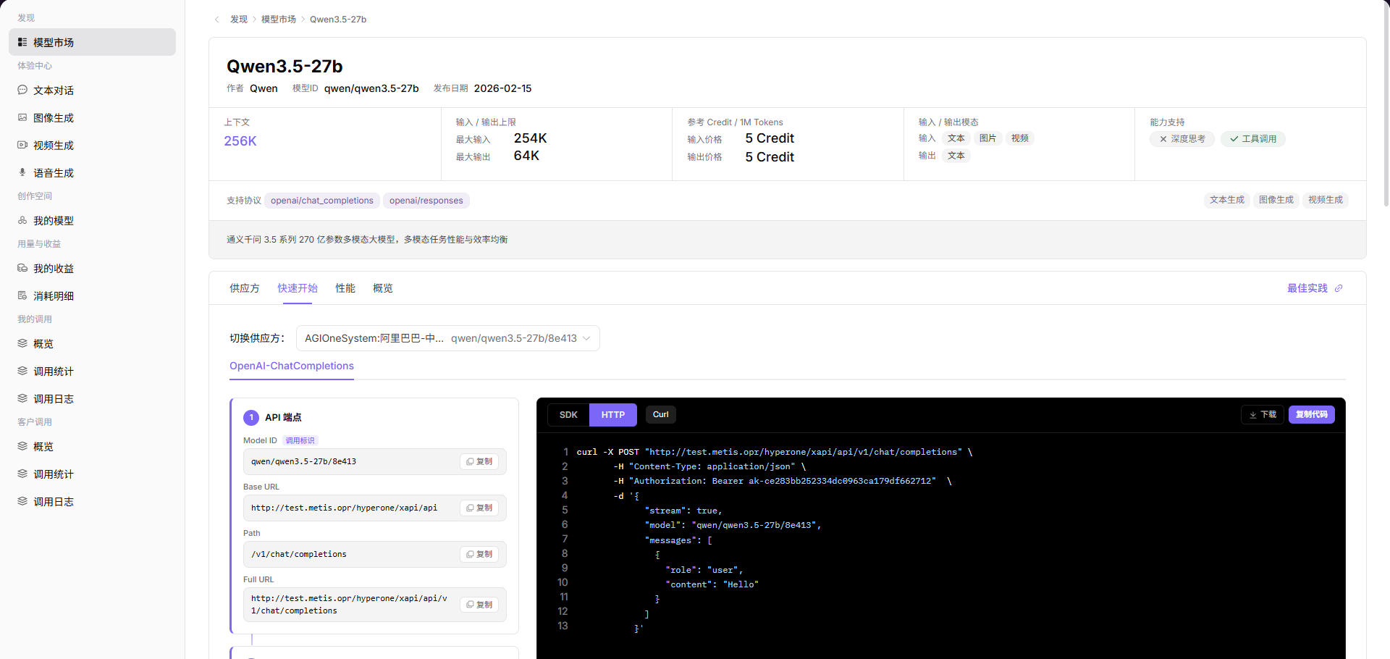Open 概览 icon under 我的调用
This screenshot has width=1390, height=659.
[x=22, y=343]
